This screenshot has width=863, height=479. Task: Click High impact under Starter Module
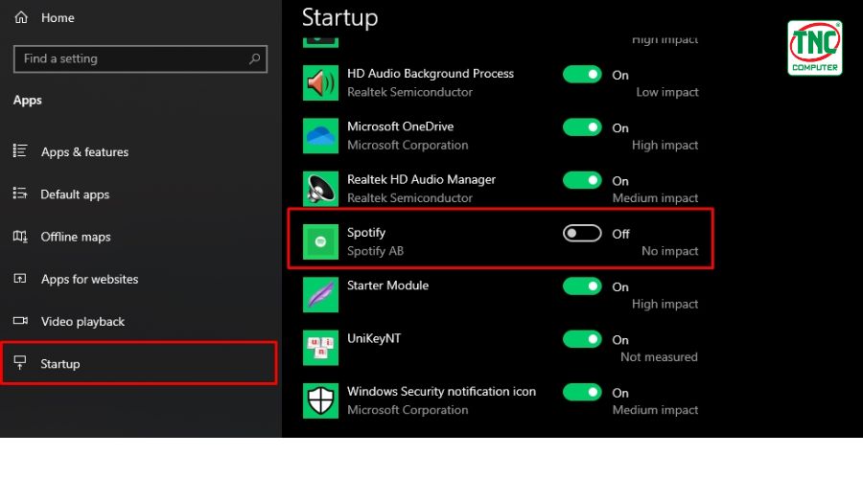point(665,304)
